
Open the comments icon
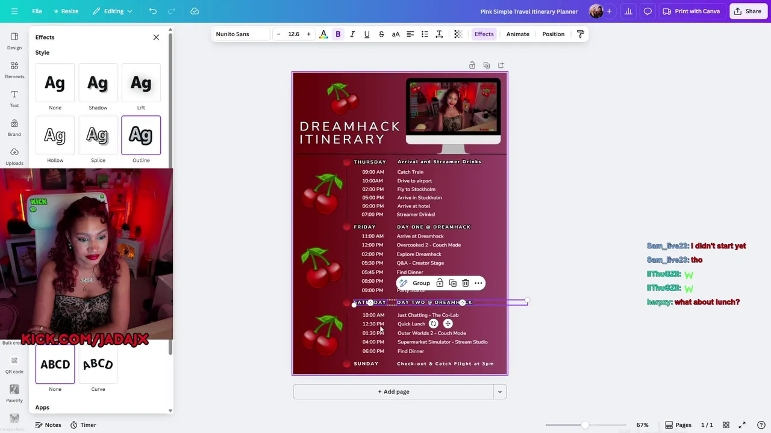[x=648, y=11]
